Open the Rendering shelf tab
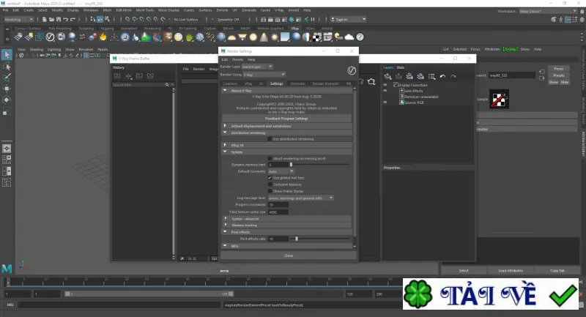Viewport: 586px width, 317px height. 152,29
